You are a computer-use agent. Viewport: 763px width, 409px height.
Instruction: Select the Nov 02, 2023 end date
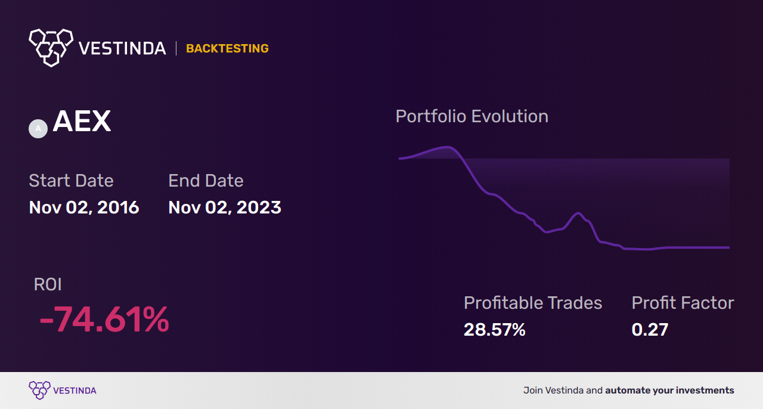pos(225,207)
